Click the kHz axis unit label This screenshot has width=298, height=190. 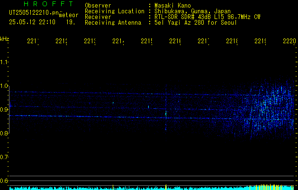(x=5, y=39)
